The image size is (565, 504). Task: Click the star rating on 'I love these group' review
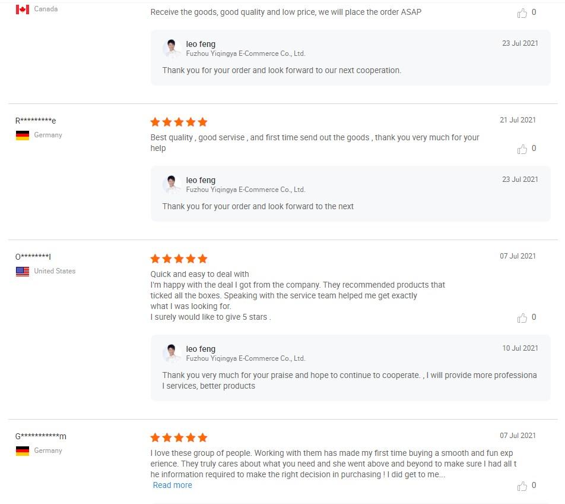179,437
